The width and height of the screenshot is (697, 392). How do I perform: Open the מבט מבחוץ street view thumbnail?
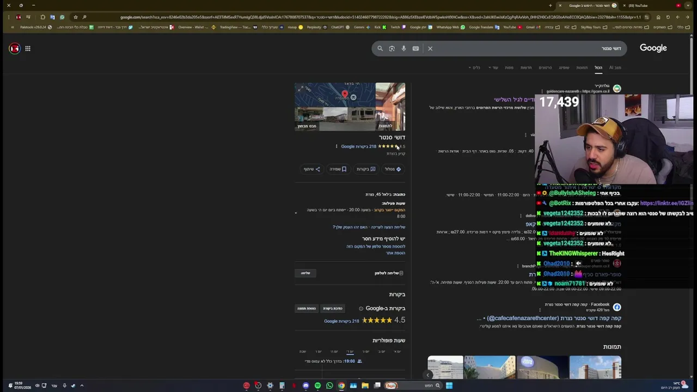[335, 119]
